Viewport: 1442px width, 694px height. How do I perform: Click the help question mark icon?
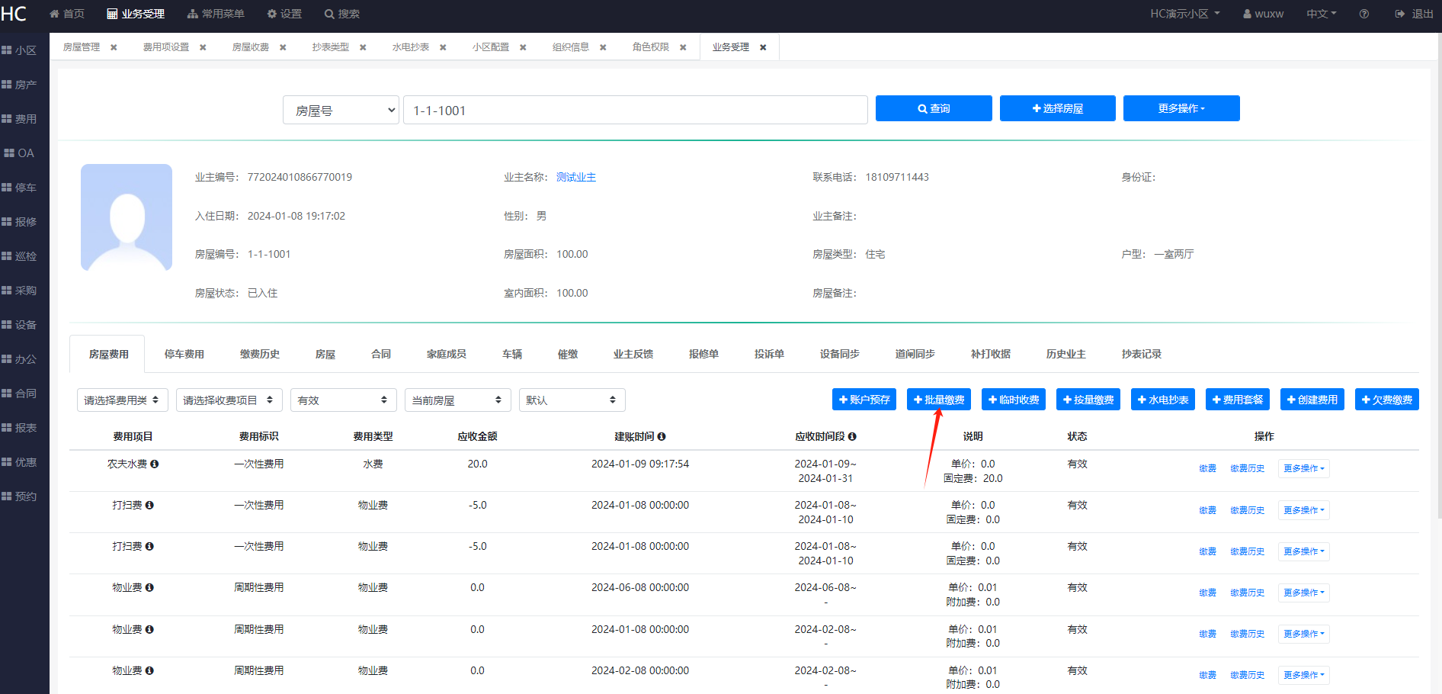1363,14
